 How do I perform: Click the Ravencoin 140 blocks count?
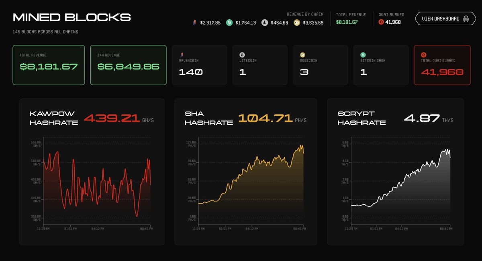pos(191,72)
